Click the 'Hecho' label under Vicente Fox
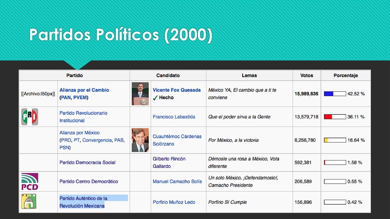The image size is (390, 219). pos(166,98)
